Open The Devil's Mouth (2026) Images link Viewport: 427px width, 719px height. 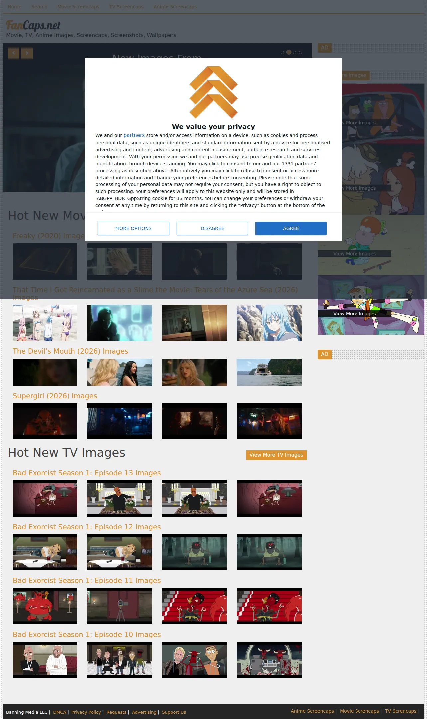click(x=70, y=351)
